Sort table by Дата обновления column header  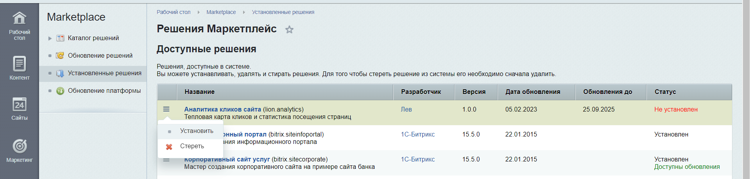click(532, 92)
